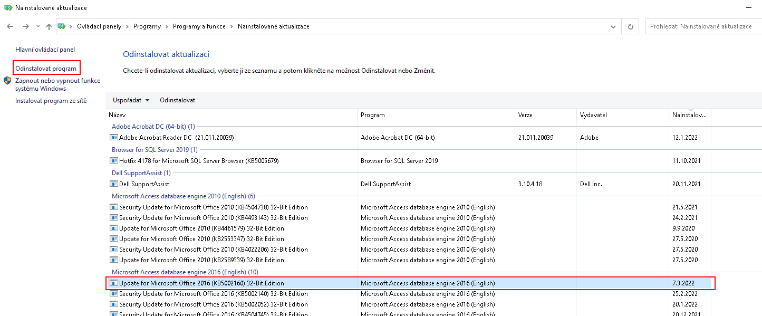Click icon of KB4504738 update row
The image size is (762, 316).
tap(114, 207)
